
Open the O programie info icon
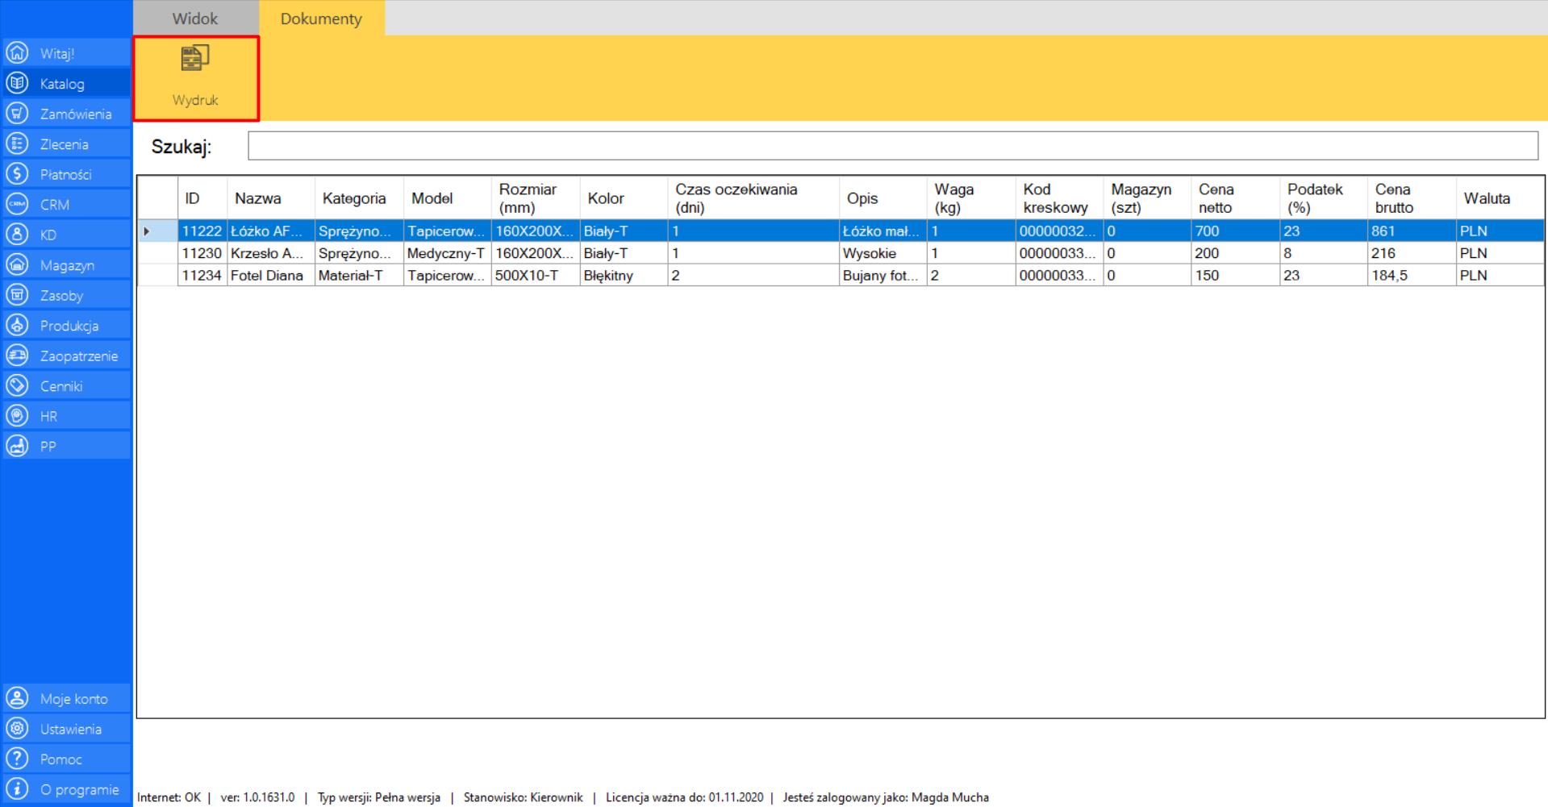tap(17, 789)
